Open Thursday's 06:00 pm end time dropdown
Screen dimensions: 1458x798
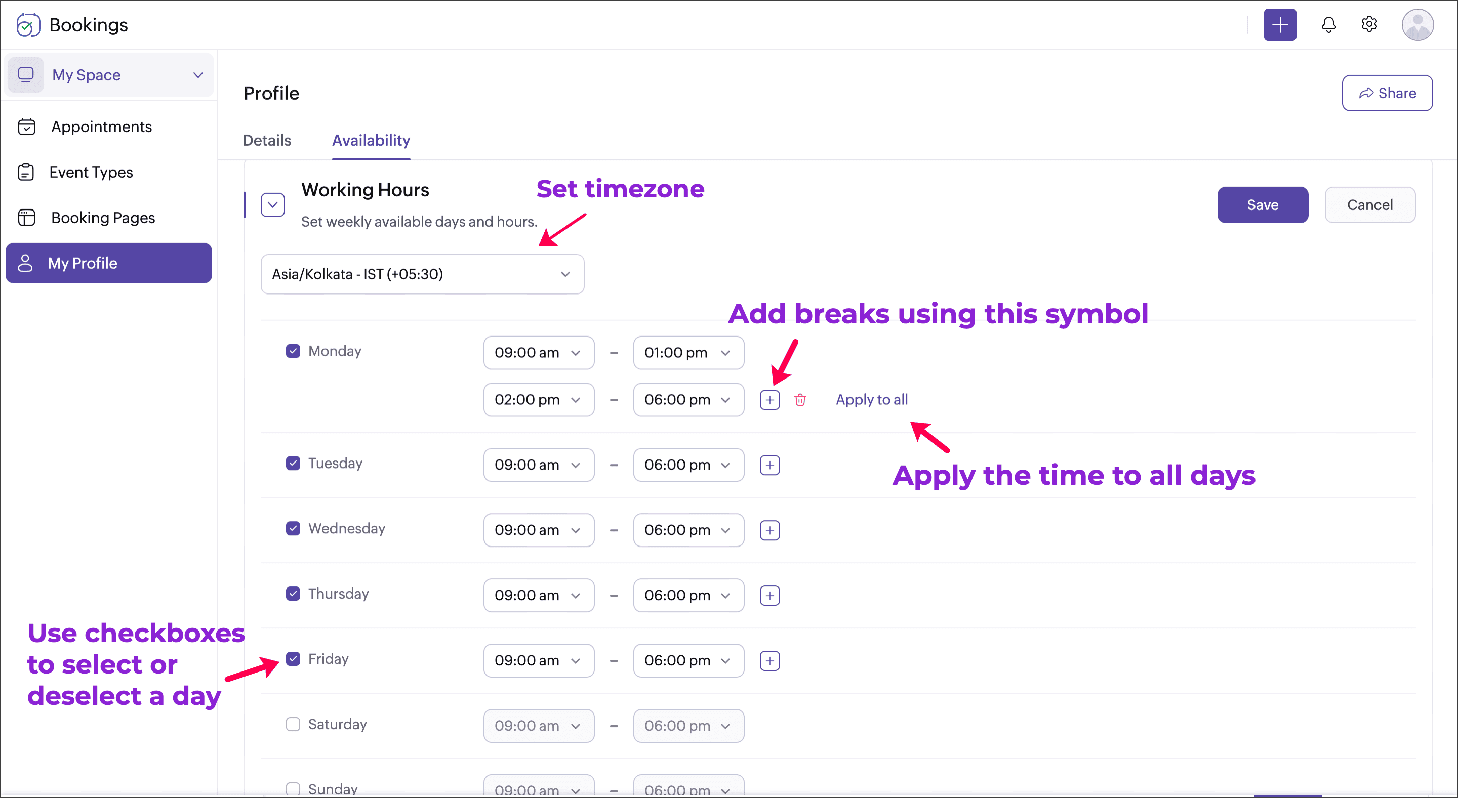(688, 595)
